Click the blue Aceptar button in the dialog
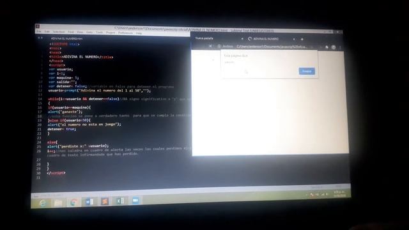The width and height of the screenshot is (409, 230). [x=307, y=71]
